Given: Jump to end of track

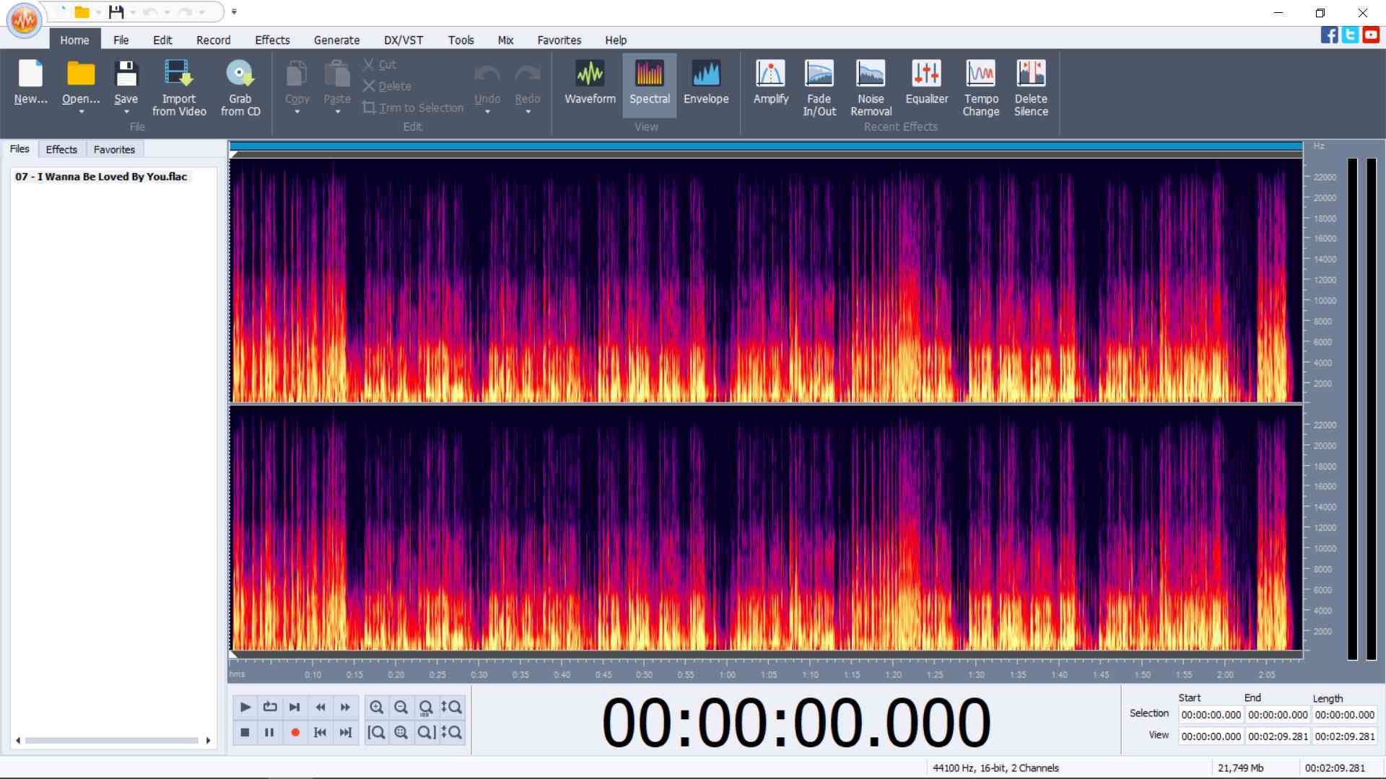Looking at the screenshot, I should (345, 732).
